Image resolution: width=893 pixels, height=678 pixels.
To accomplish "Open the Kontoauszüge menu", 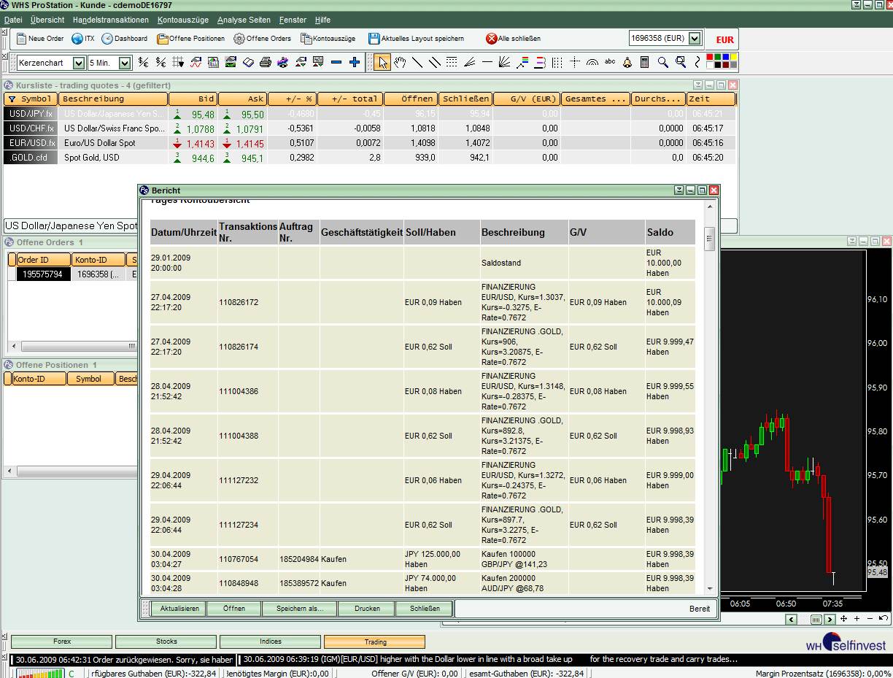I will point(182,20).
